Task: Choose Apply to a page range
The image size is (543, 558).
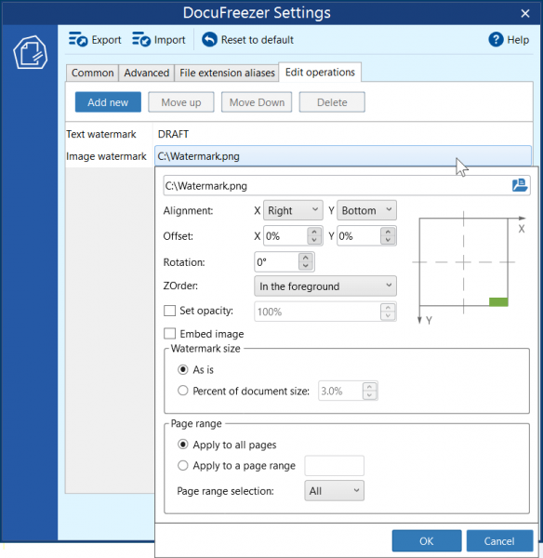Action: click(x=183, y=465)
